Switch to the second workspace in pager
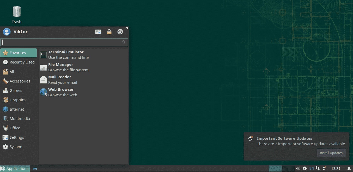353x172 pixels. pos(288,168)
